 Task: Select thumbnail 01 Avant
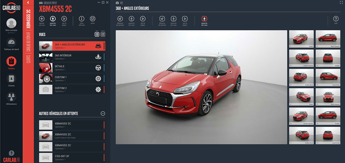[x=301, y=38]
